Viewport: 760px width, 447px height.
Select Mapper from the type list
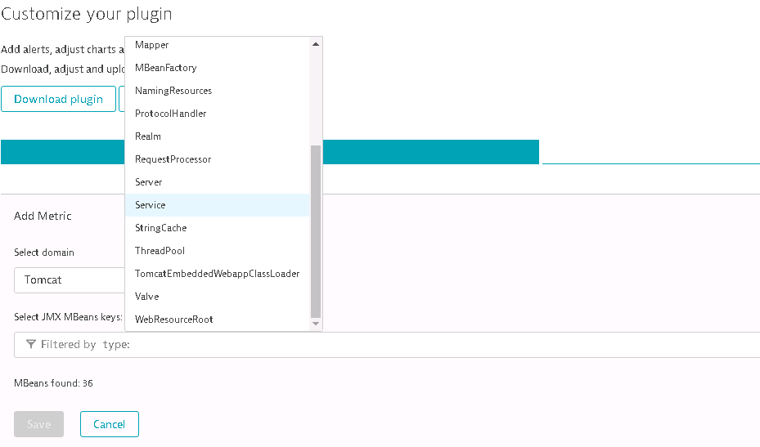[x=217, y=45]
